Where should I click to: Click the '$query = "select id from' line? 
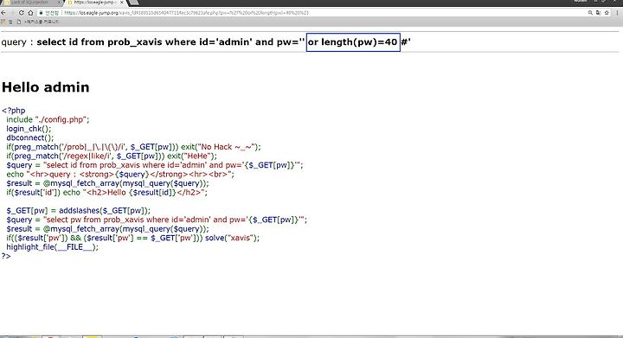pyautogui.click(x=155, y=165)
